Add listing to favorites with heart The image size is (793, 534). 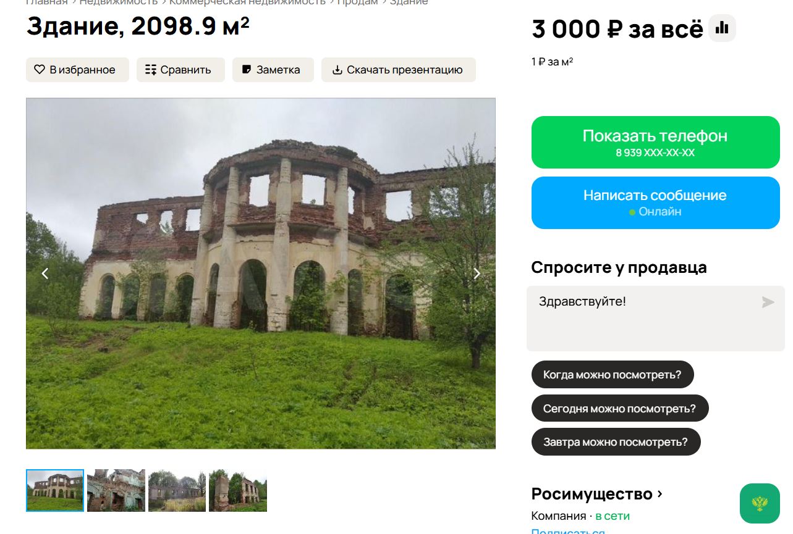coord(77,70)
